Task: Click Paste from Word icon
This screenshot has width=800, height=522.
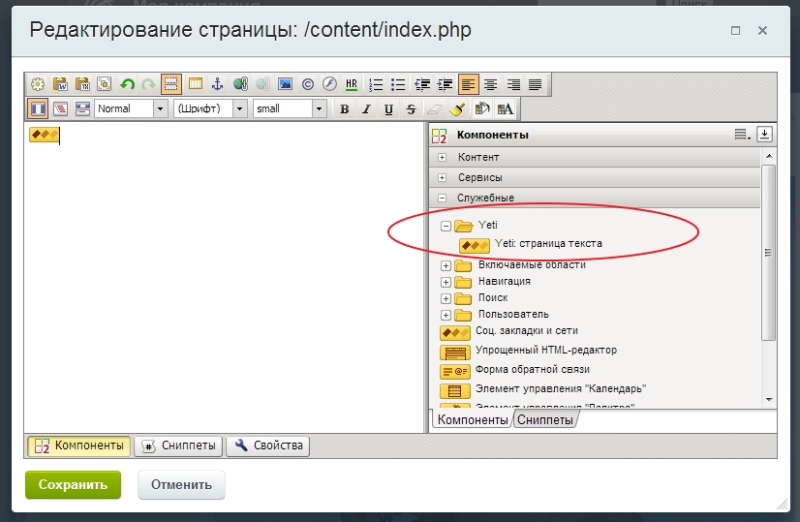Action: point(60,84)
